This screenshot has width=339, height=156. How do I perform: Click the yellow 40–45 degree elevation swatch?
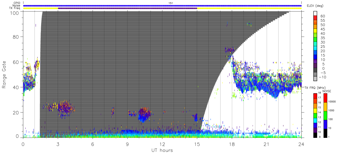tap(316, 31)
